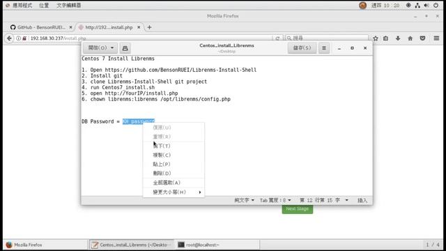
Task: Reload the page with the refresh icon
Action: coord(277,38)
